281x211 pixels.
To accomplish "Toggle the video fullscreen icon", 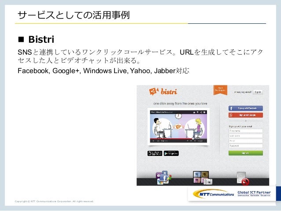I will [205, 141].
